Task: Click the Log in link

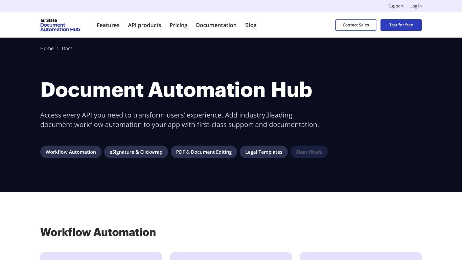Action: coord(416,6)
